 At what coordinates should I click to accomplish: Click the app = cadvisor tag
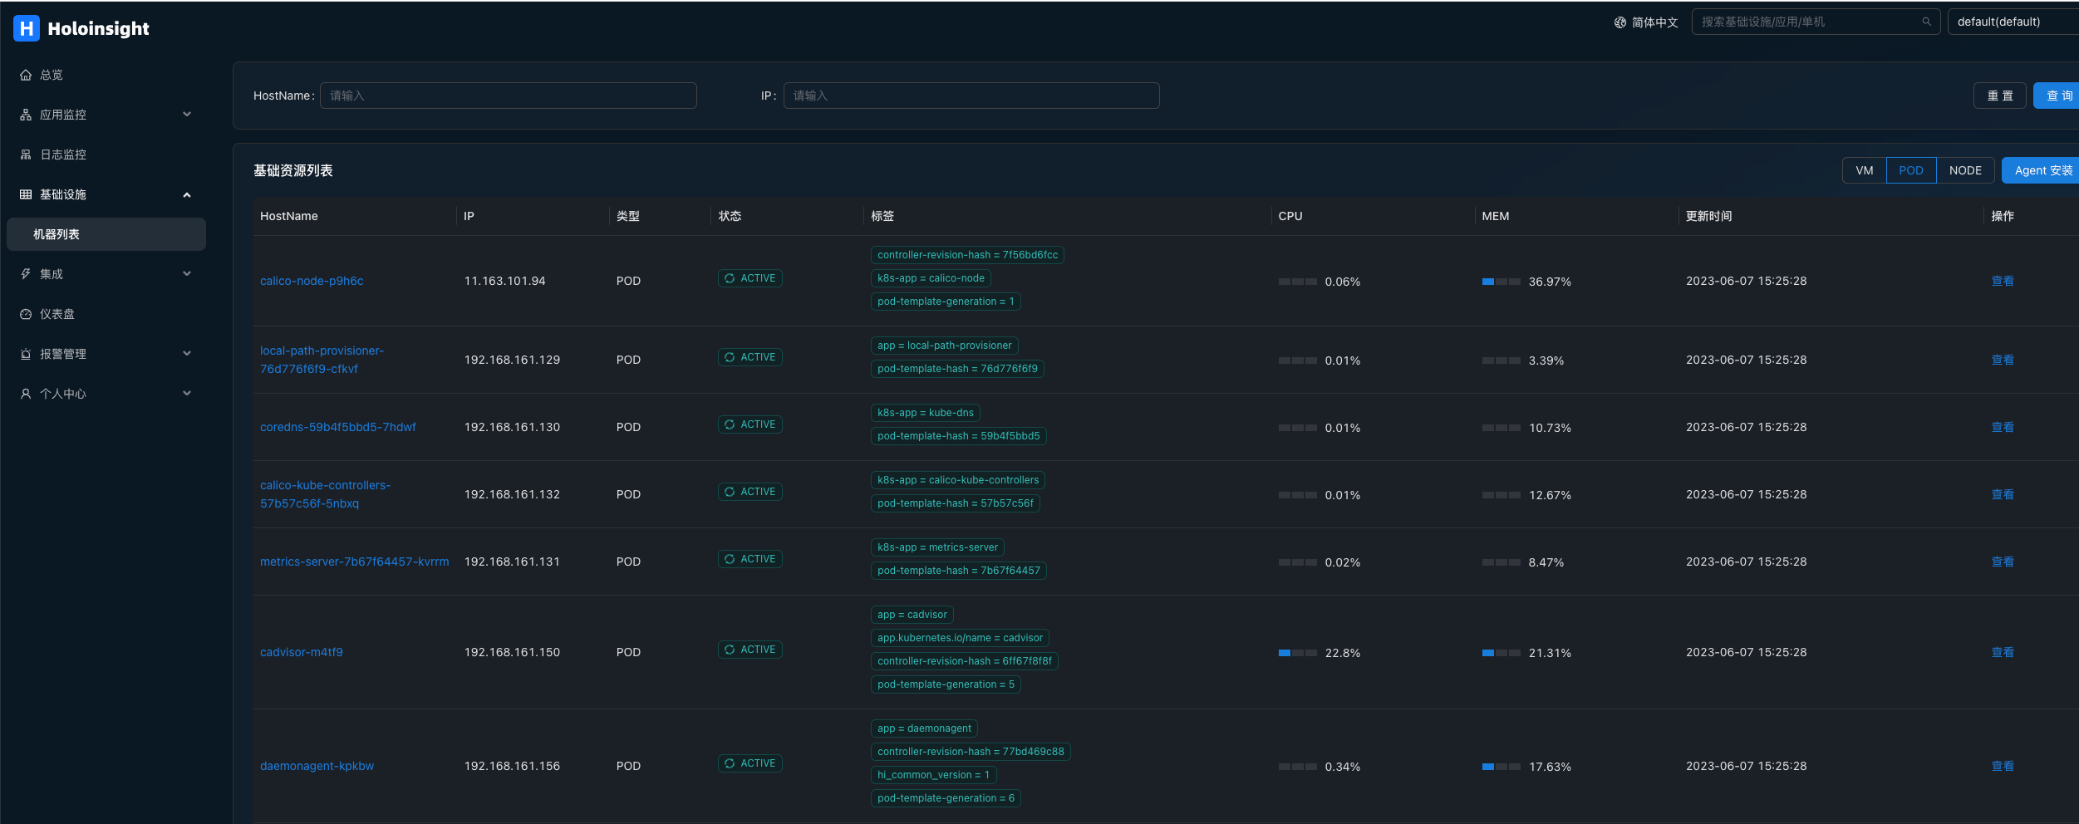[x=912, y=615]
